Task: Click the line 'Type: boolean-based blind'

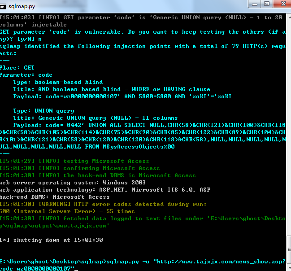Action: (x=58, y=82)
